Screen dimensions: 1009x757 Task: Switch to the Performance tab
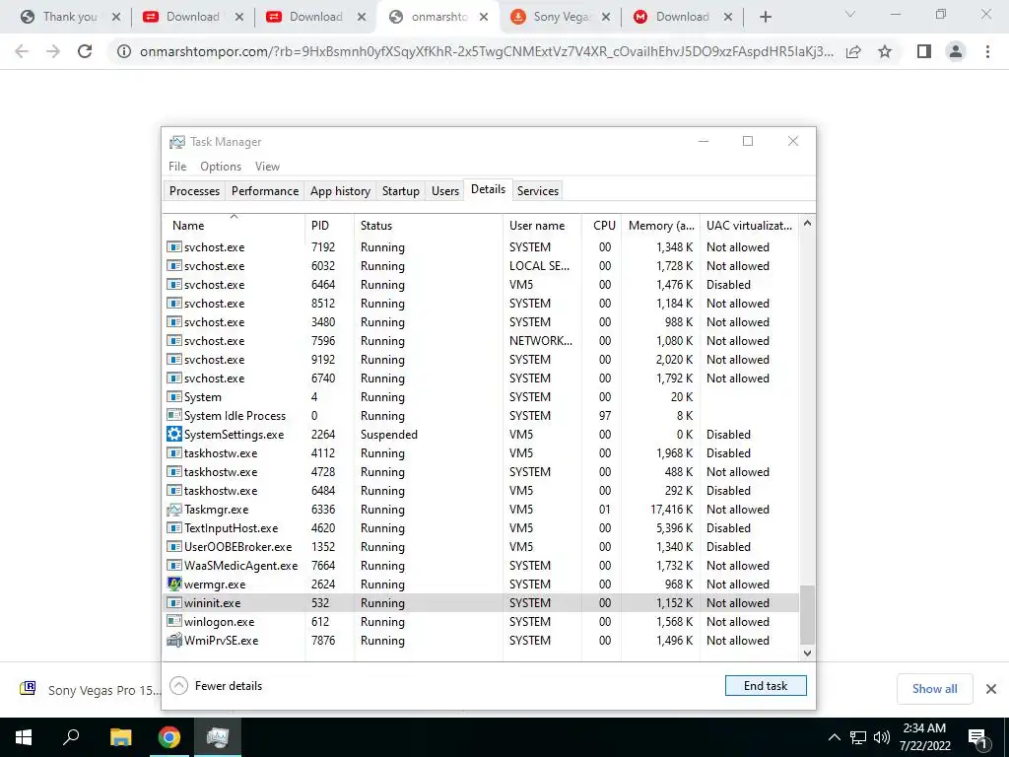coord(265,191)
